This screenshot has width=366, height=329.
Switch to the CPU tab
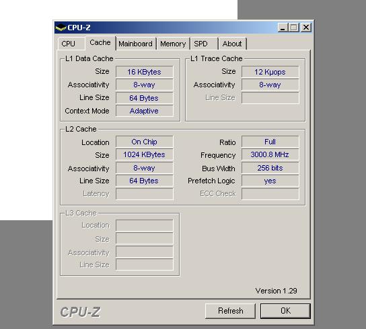click(71, 44)
